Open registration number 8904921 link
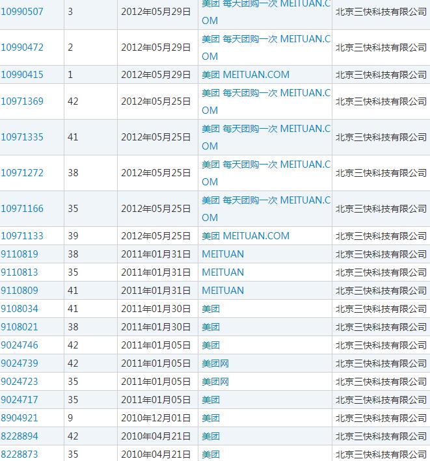430x461 pixels. [x=20, y=418]
